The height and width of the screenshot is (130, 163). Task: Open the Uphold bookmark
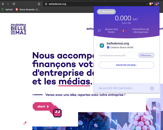click(7, 9)
